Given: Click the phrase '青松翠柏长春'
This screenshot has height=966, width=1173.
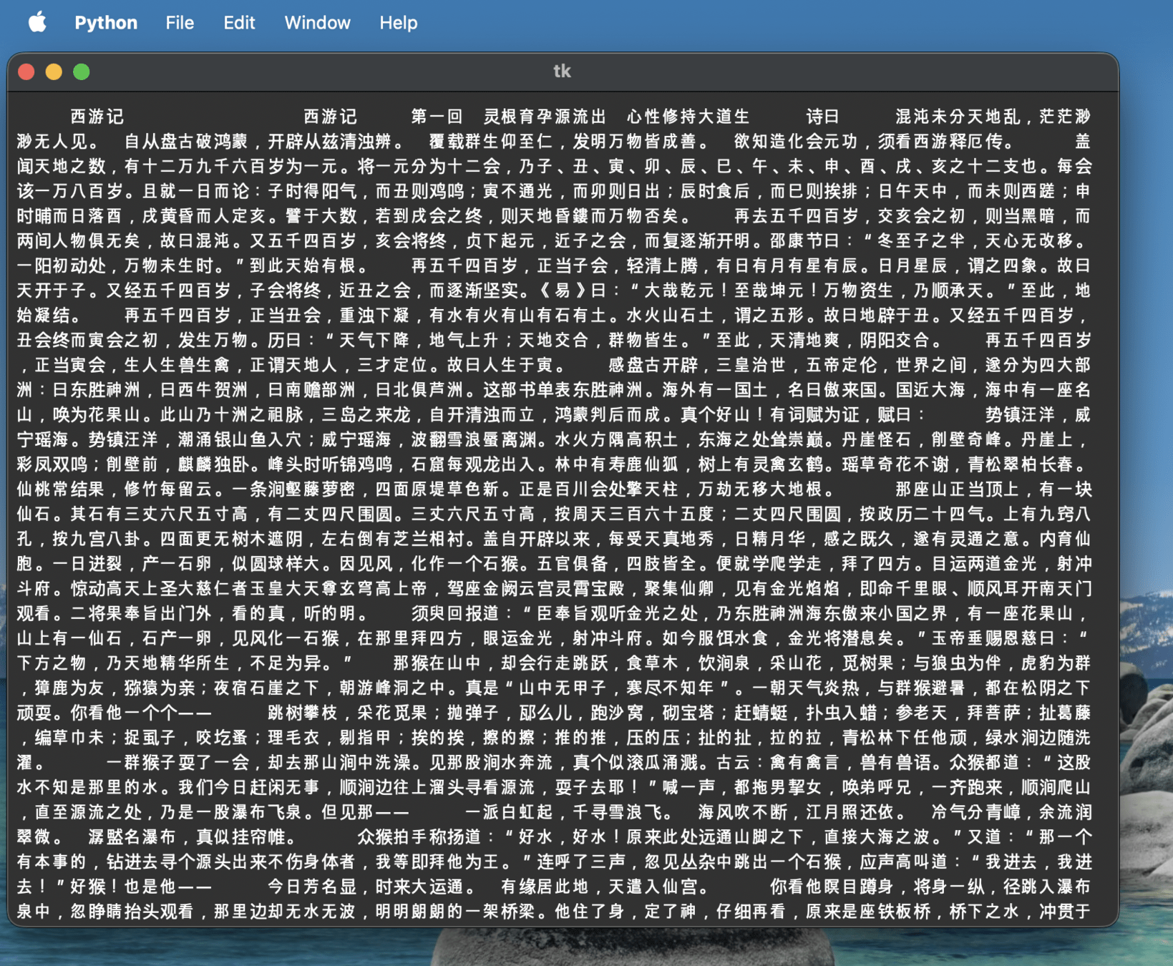Looking at the screenshot, I should [1019, 465].
